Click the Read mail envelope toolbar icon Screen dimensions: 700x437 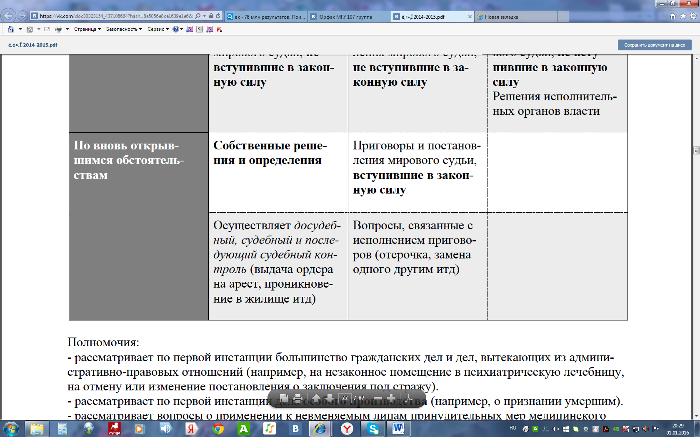[x=47, y=29]
